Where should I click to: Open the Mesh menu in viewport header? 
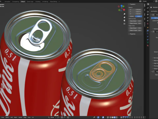click(15, 117)
